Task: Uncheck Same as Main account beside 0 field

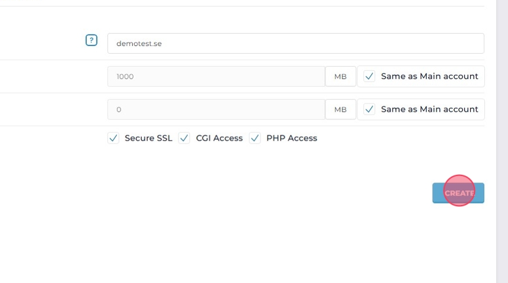Action: tap(369, 109)
